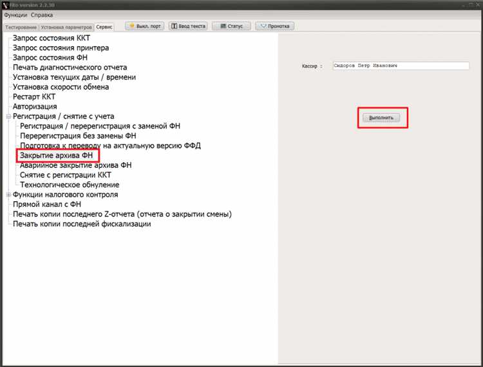Screen dimensions: 483x367
Task: Click the 'Выкл. порт' toolbar button
Action: coord(145,26)
